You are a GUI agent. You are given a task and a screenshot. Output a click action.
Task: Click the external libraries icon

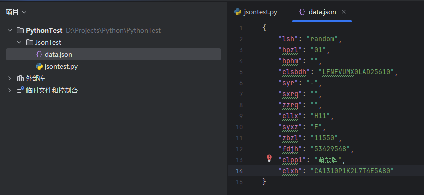click(x=20, y=78)
